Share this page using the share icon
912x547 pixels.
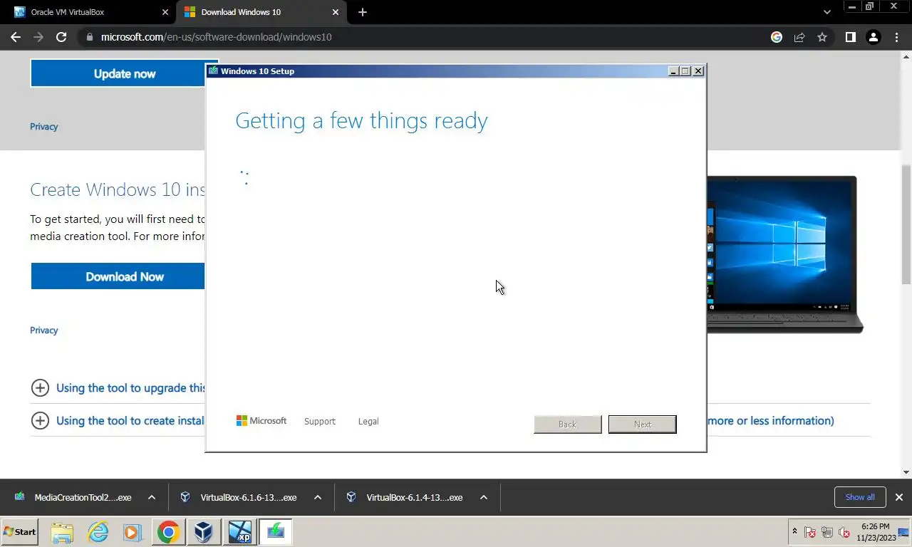pyautogui.click(x=799, y=37)
